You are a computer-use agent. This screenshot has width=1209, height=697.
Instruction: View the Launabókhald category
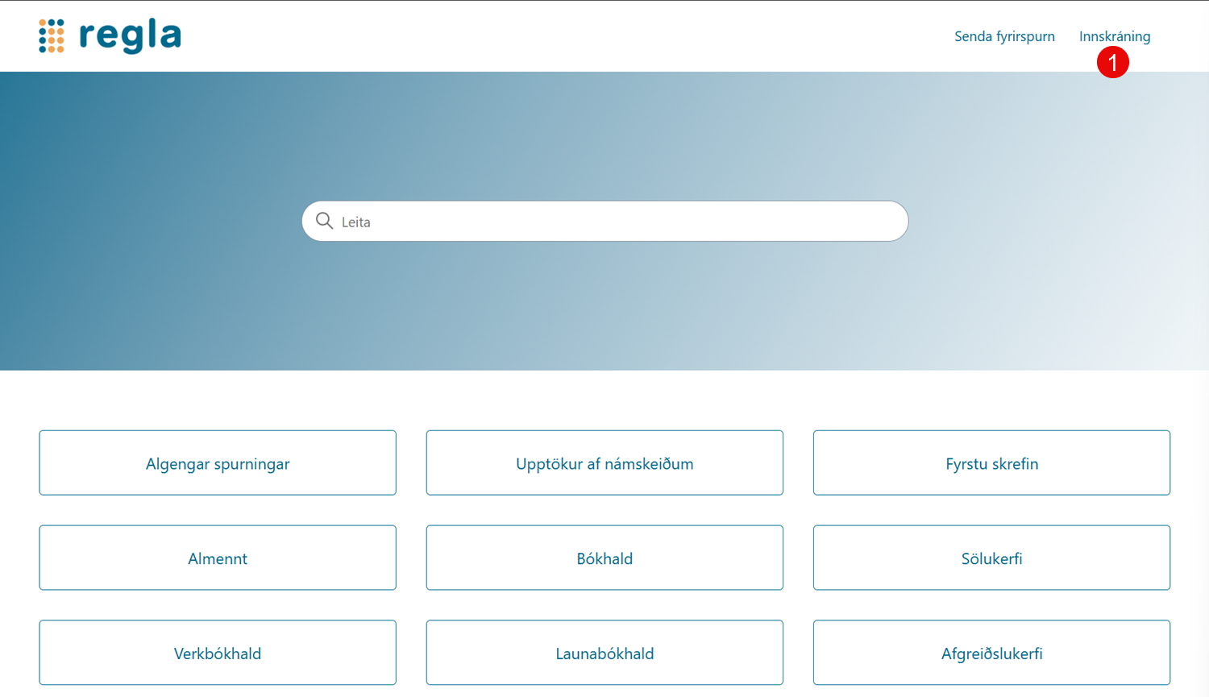[604, 653]
